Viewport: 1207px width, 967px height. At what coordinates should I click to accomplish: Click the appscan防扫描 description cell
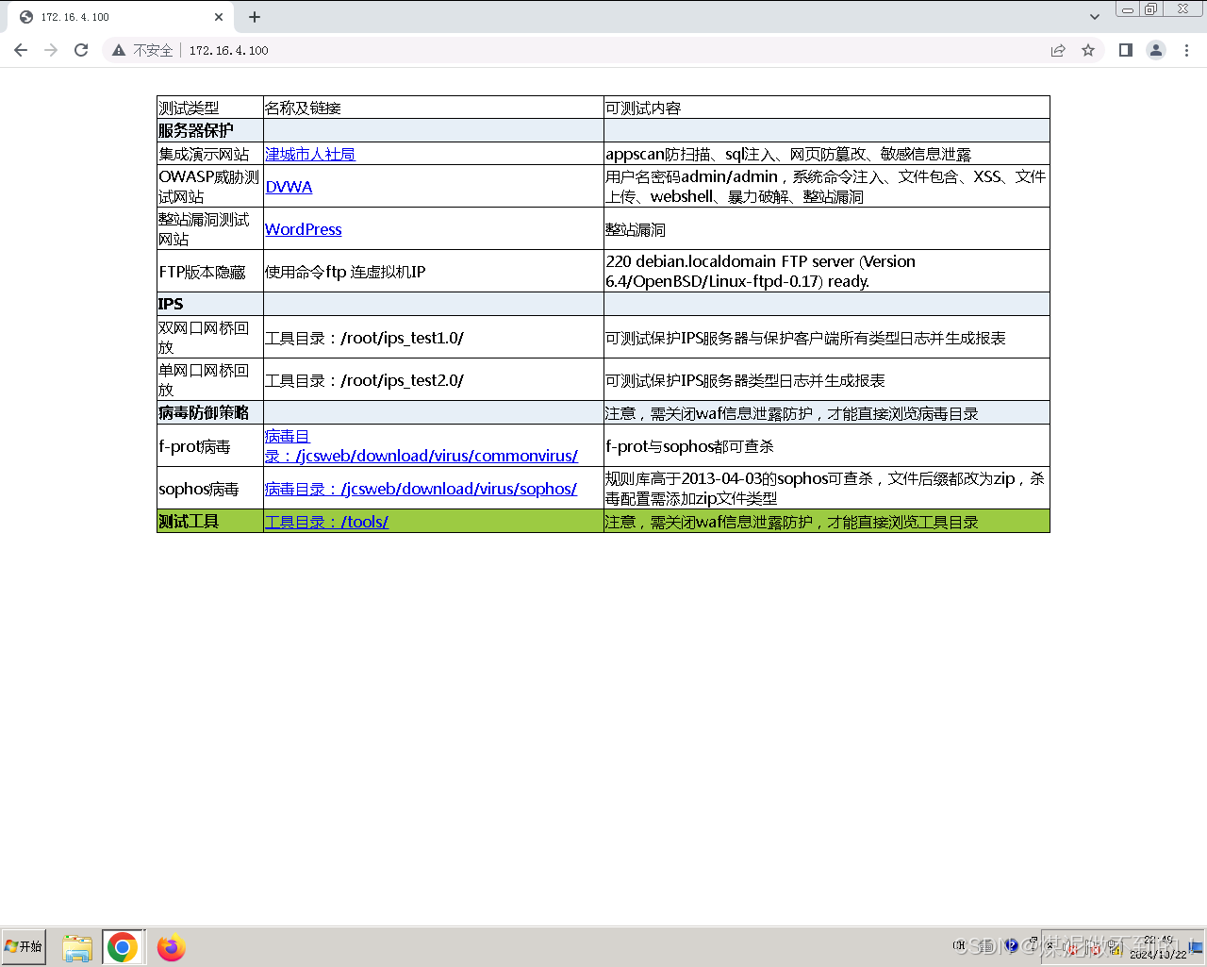pos(827,154)
